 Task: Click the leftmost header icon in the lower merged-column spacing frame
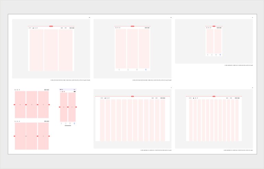pos(15,121)
